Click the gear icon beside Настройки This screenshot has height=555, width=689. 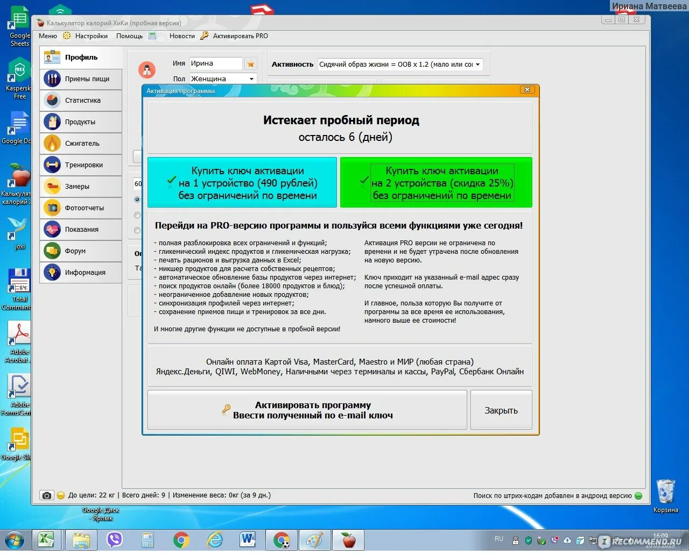[x=67, y=36]
